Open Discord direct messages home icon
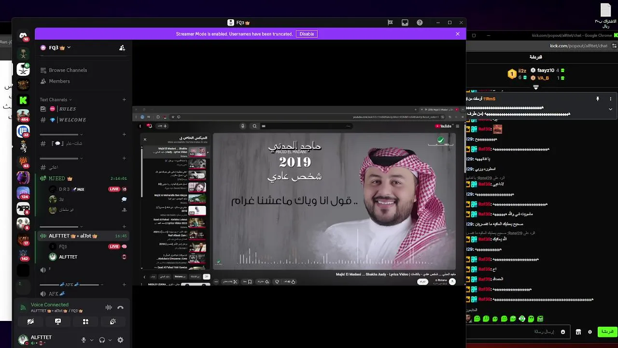The height and width of the screenshot is (348, 618). click(x=23, y=36)
